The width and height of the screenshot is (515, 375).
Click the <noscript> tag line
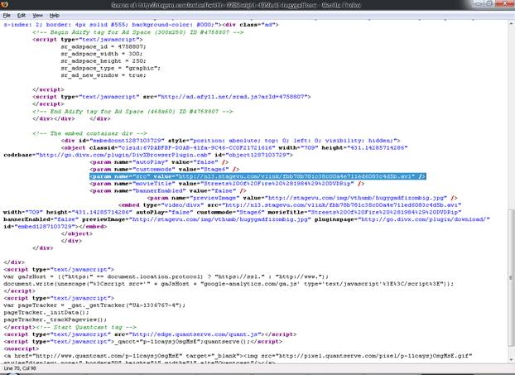coord(21,349)
